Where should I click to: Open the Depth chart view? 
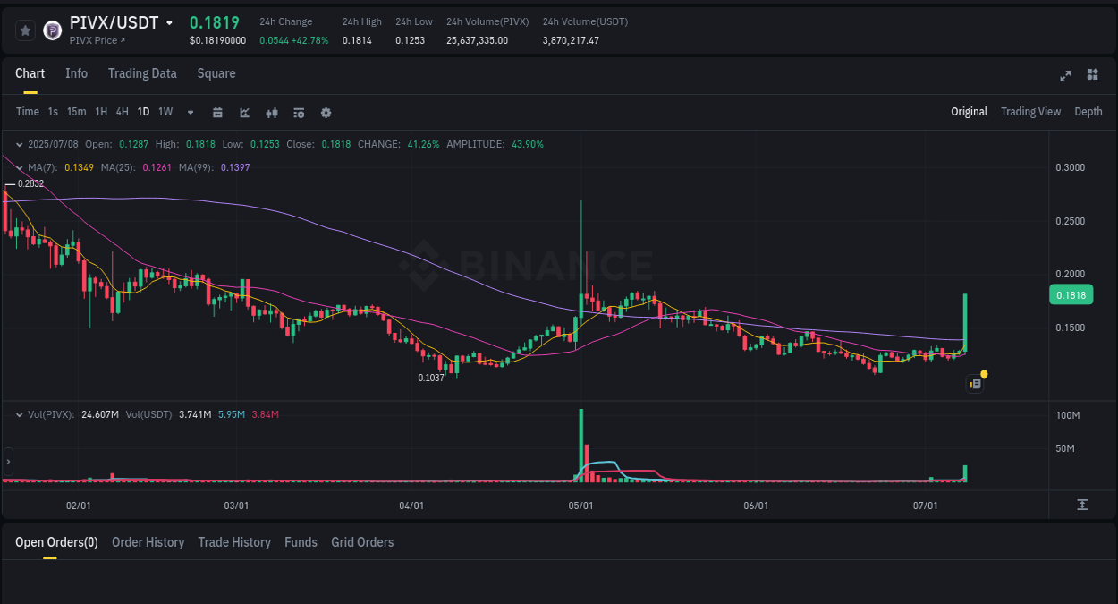click(1088, 112)
